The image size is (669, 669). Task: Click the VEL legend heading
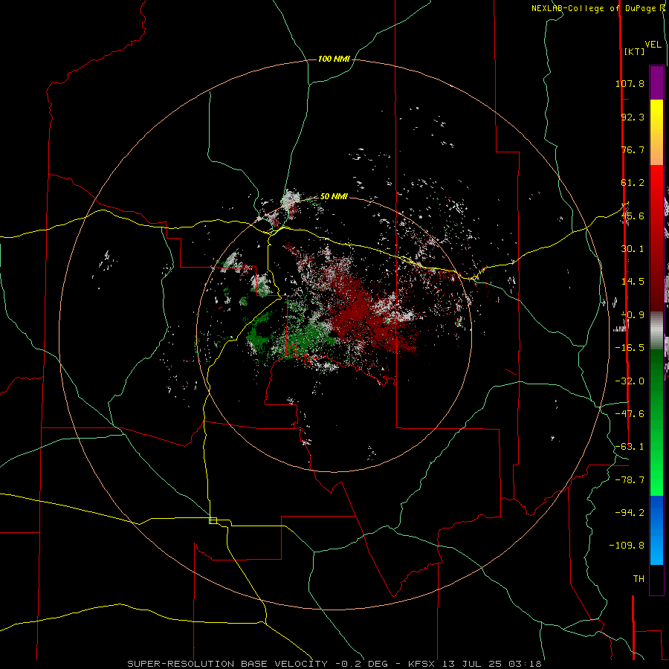653,45
